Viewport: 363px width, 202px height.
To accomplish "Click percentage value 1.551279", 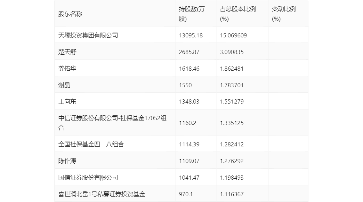I will tap(232, 102).
